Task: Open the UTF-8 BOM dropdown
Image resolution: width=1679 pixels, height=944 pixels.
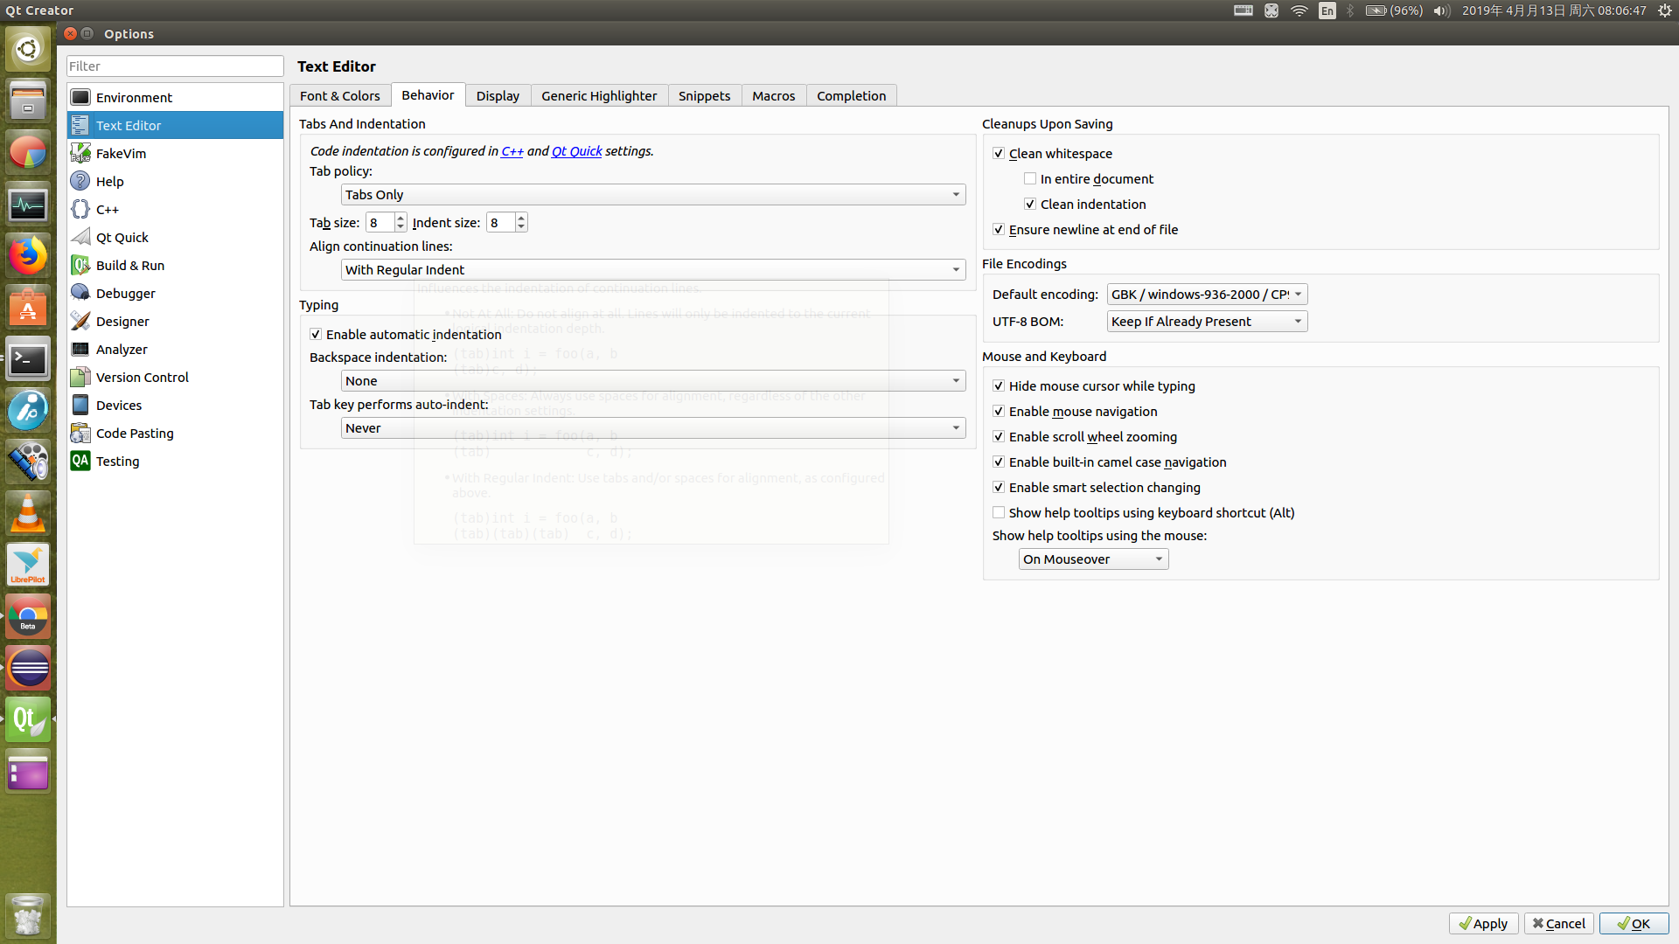Action: (x=1207, y=321)
